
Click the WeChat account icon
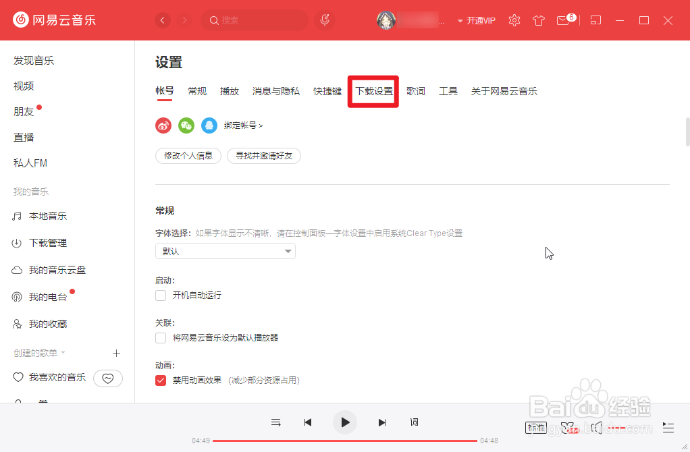coord(186,125)
